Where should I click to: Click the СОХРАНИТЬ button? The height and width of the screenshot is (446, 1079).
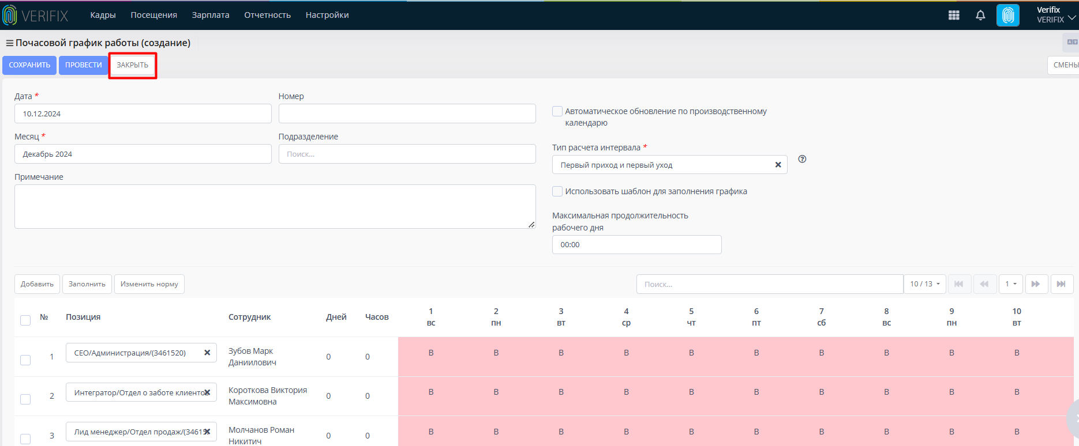click(x=29, y=65)
